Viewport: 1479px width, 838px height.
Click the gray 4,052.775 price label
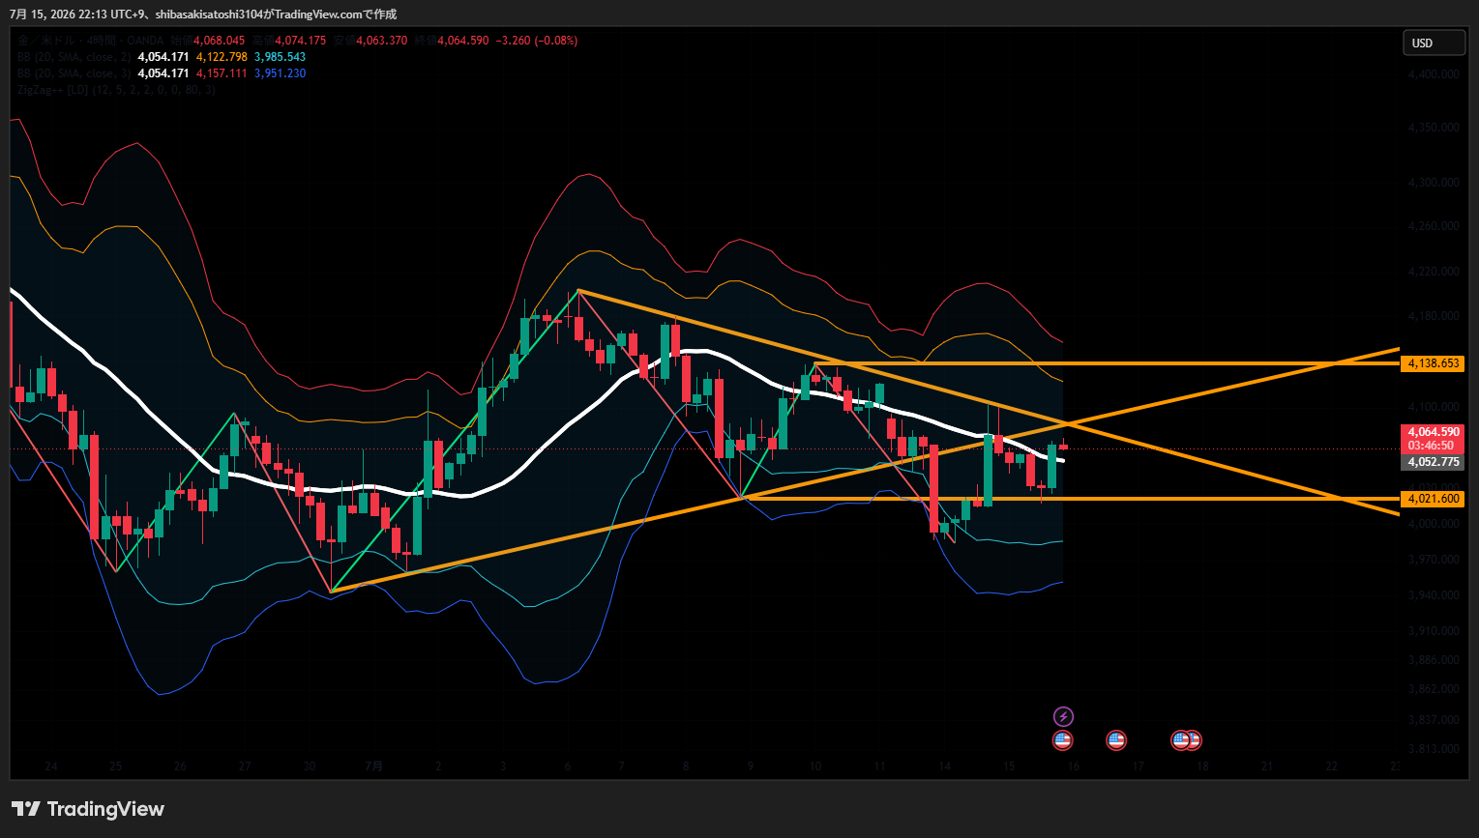point(1433,462)
